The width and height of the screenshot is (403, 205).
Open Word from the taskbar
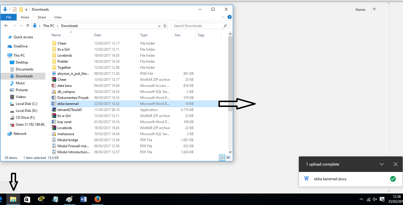pos(84,199)
